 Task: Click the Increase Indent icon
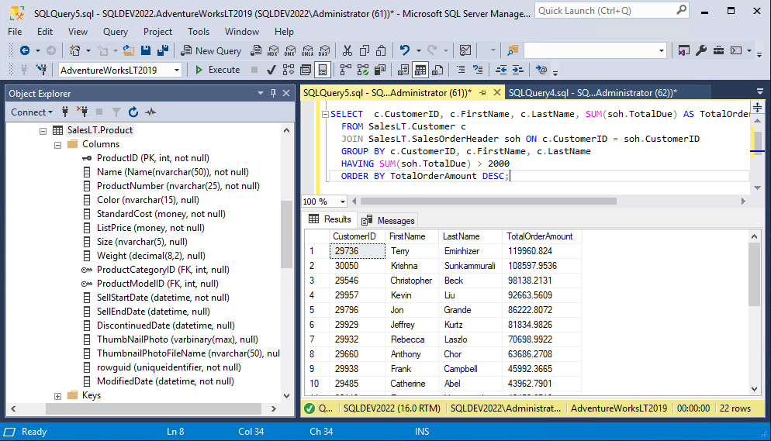(x=518, y=71)
